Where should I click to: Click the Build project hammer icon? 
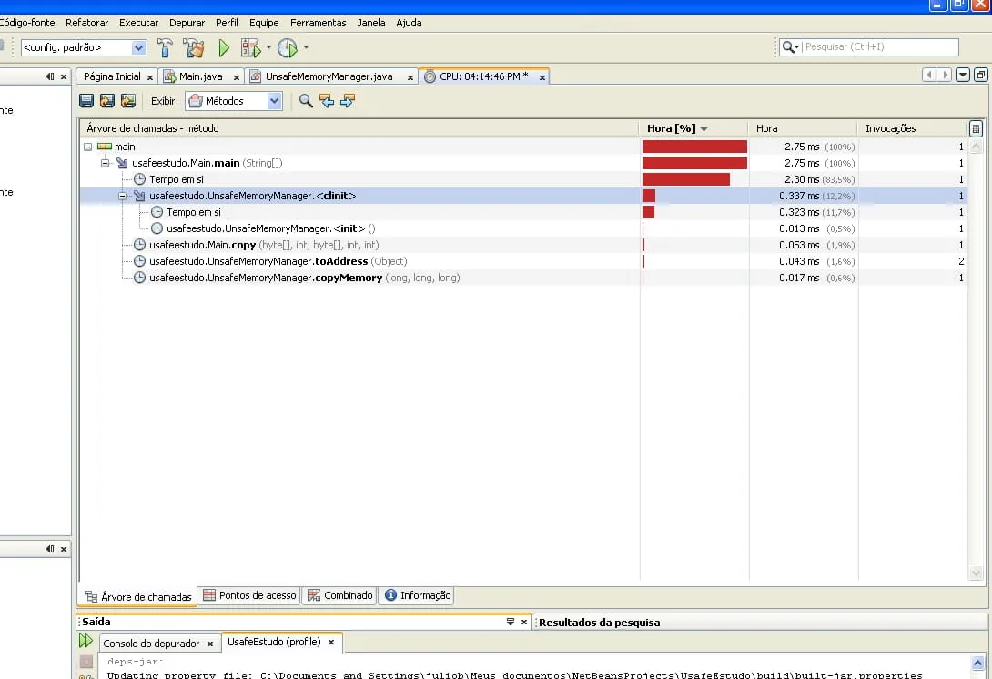(x=165, y=47)
